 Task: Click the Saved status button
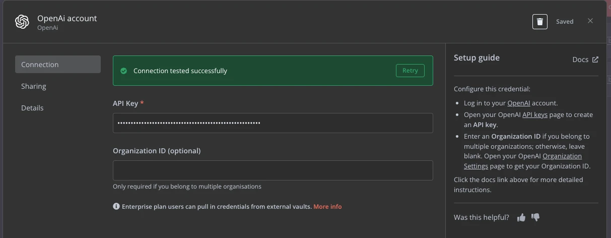[x=565, y=22]
